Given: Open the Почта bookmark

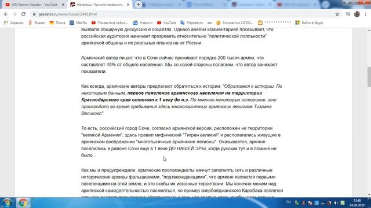Looking at the screenshot, I should [57, 23].
